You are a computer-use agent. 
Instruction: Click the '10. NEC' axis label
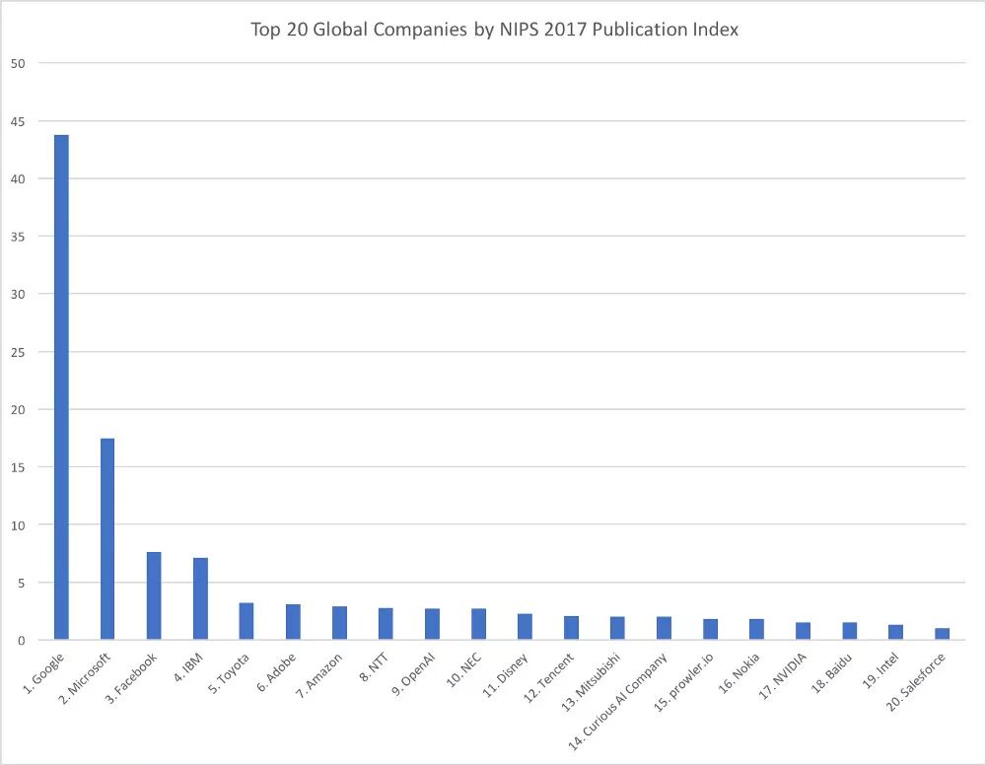coord(464,670)
